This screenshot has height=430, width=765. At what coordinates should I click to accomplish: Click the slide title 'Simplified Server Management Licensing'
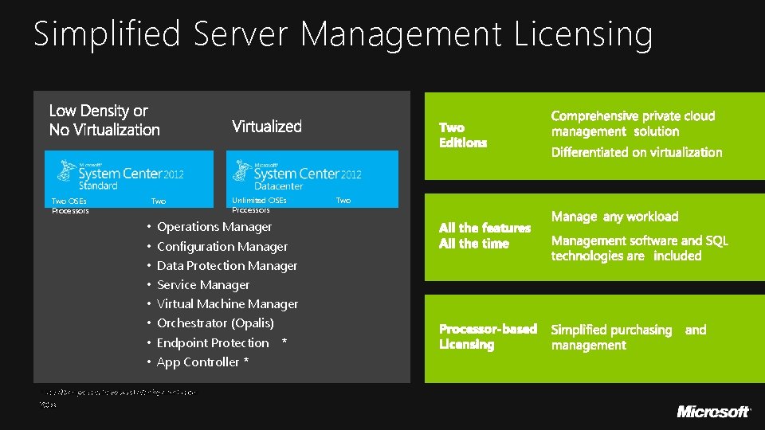[x=343, y=34]
